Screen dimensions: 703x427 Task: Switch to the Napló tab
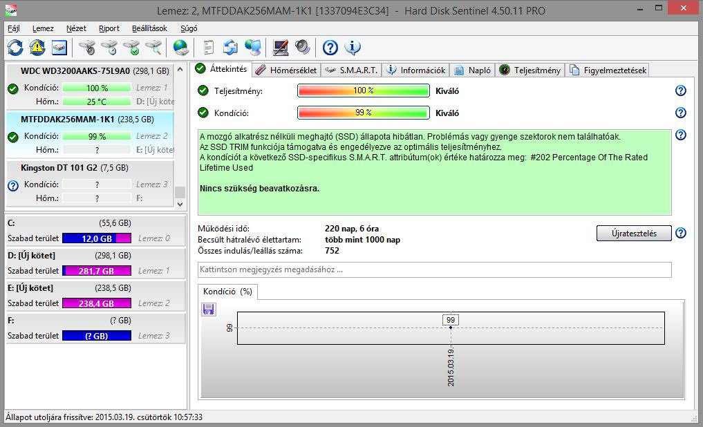[473, 70]
